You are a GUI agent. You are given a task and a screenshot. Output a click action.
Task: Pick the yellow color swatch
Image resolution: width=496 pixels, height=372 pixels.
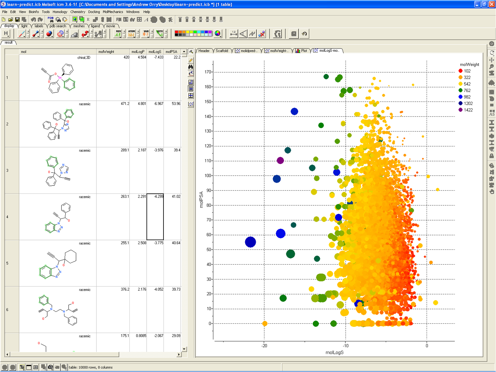(x=188, y=32)
